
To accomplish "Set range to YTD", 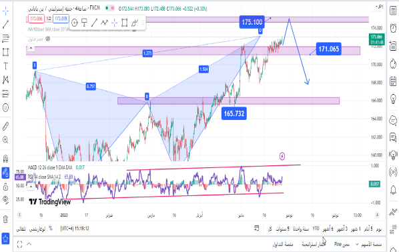I will [316, 229].
